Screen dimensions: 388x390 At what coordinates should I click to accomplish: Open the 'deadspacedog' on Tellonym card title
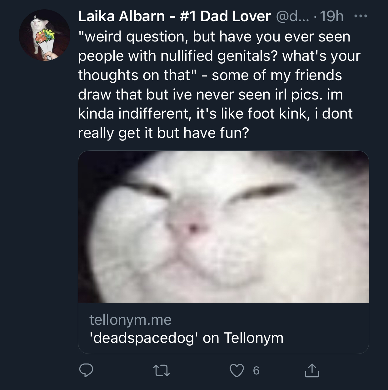(x=186, y=338)
